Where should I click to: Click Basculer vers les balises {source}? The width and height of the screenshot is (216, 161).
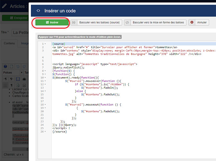[99, 23]
